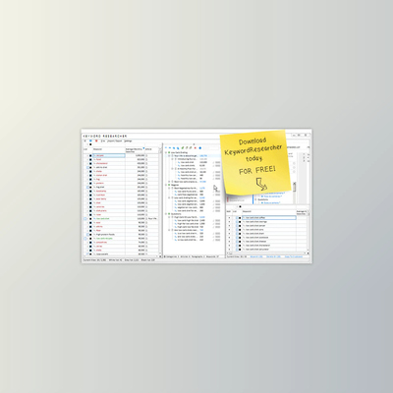Open the Import / Export menu
This screenshot has width=393, height=393.
point(115,140)
